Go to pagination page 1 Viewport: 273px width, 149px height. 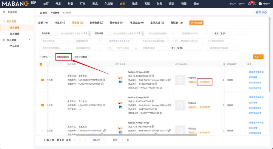point(80,140)
